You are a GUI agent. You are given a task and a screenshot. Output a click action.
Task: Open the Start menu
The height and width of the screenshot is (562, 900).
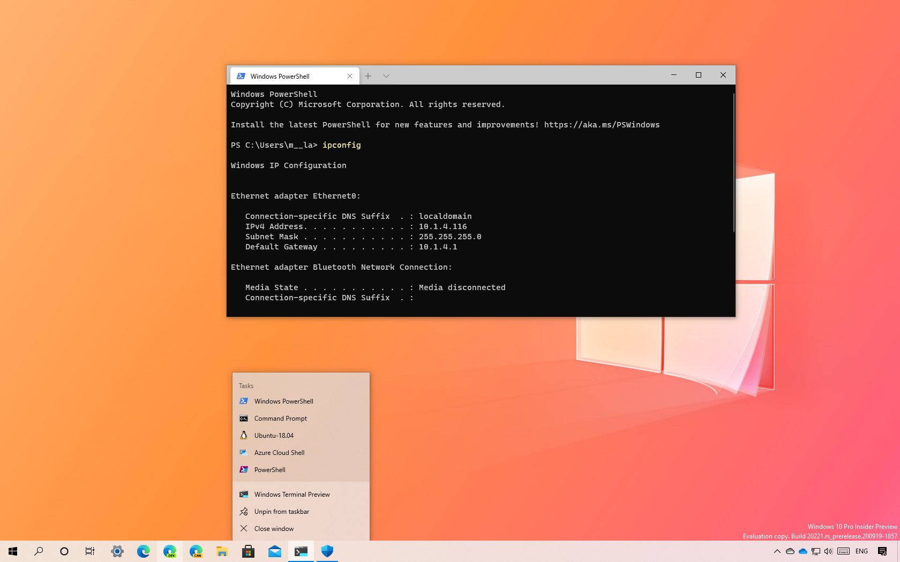coord(13,551)
